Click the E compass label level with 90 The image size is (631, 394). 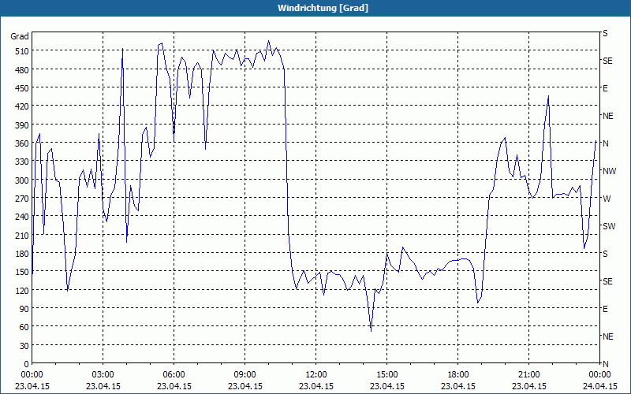coord(605,309)
